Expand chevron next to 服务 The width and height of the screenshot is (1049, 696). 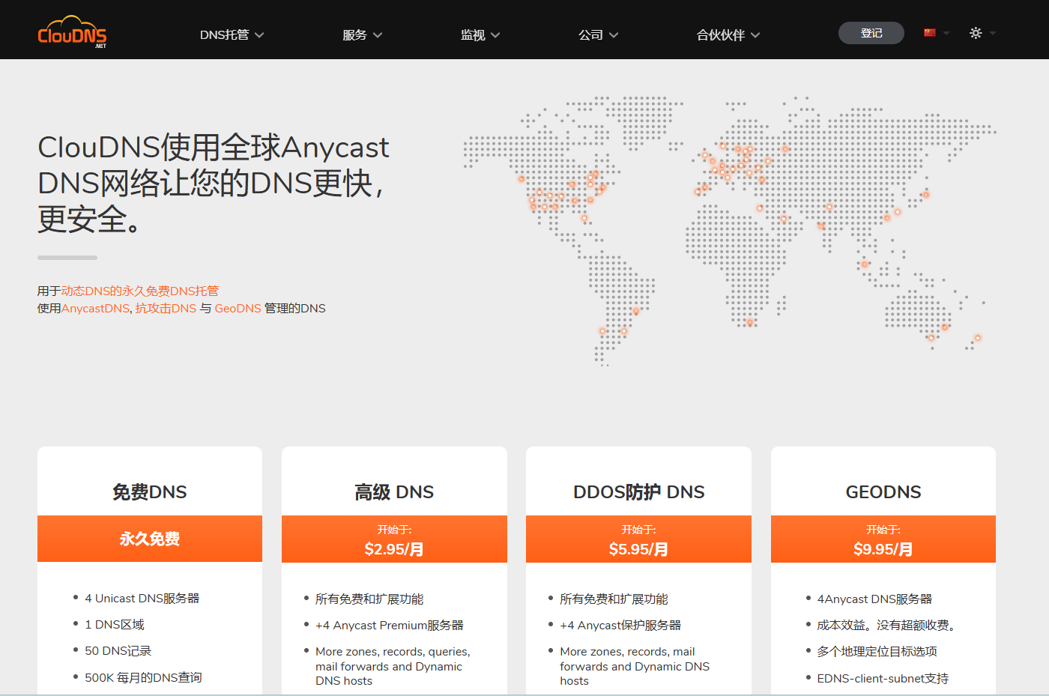tap(378, 35)
